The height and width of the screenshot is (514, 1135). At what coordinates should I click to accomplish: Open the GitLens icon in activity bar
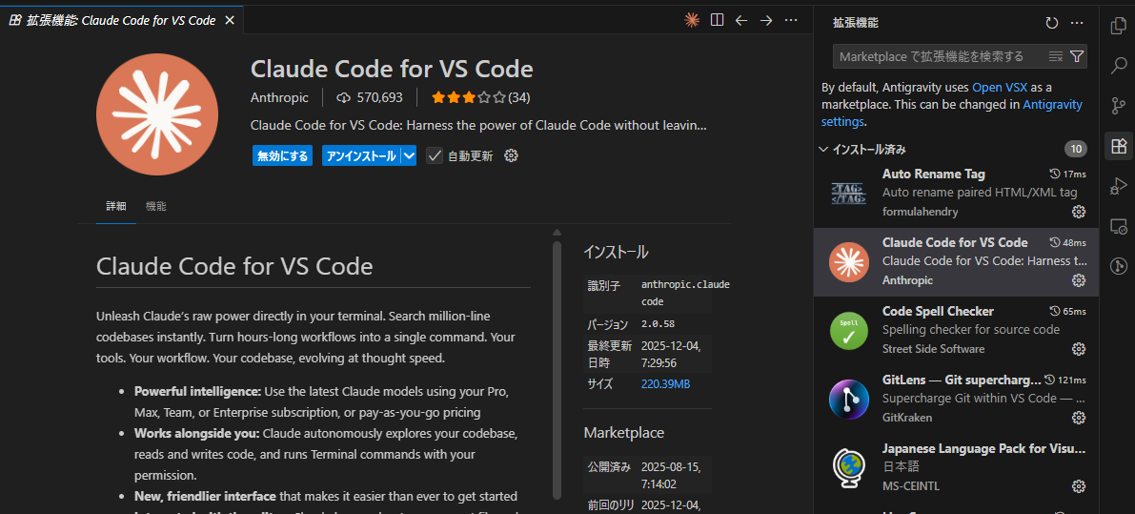click(x=1119, y=266)
